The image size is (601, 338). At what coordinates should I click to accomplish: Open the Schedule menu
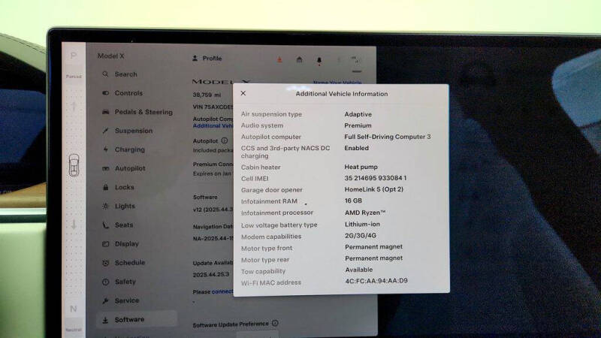point(129,263)
